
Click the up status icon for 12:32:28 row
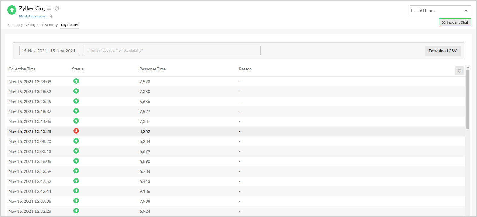click(x=76, y=211)
